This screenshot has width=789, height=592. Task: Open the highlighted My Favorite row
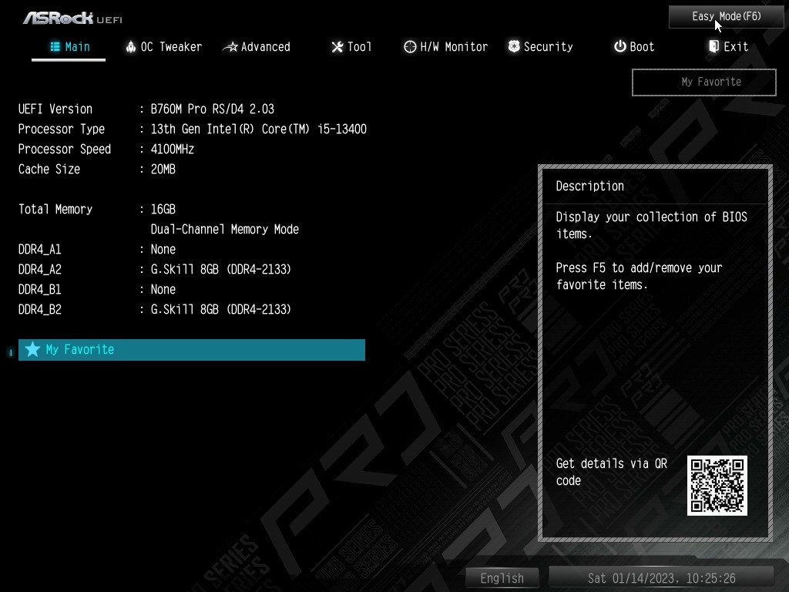pos(192,350)
